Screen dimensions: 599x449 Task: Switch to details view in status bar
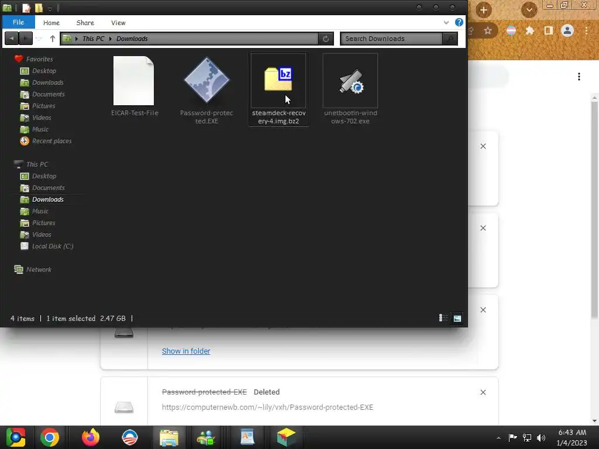click(x=443, y=318)
